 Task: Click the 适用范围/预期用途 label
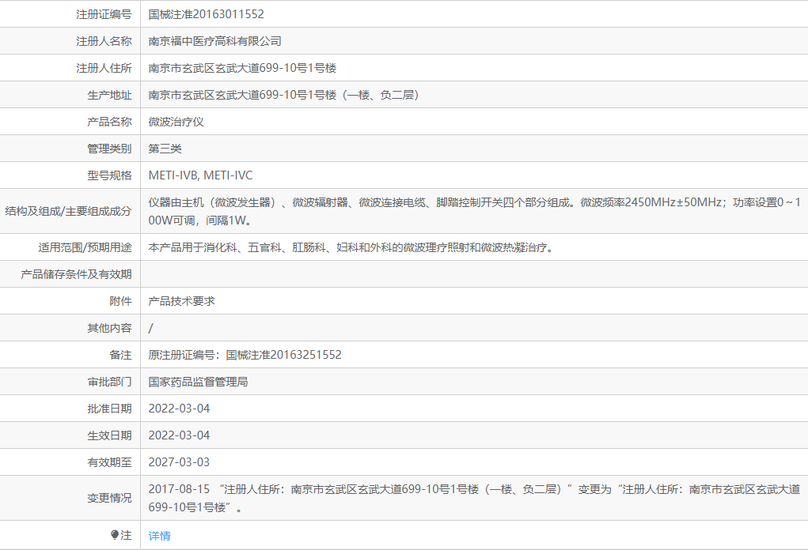click(x=85, y=247)
